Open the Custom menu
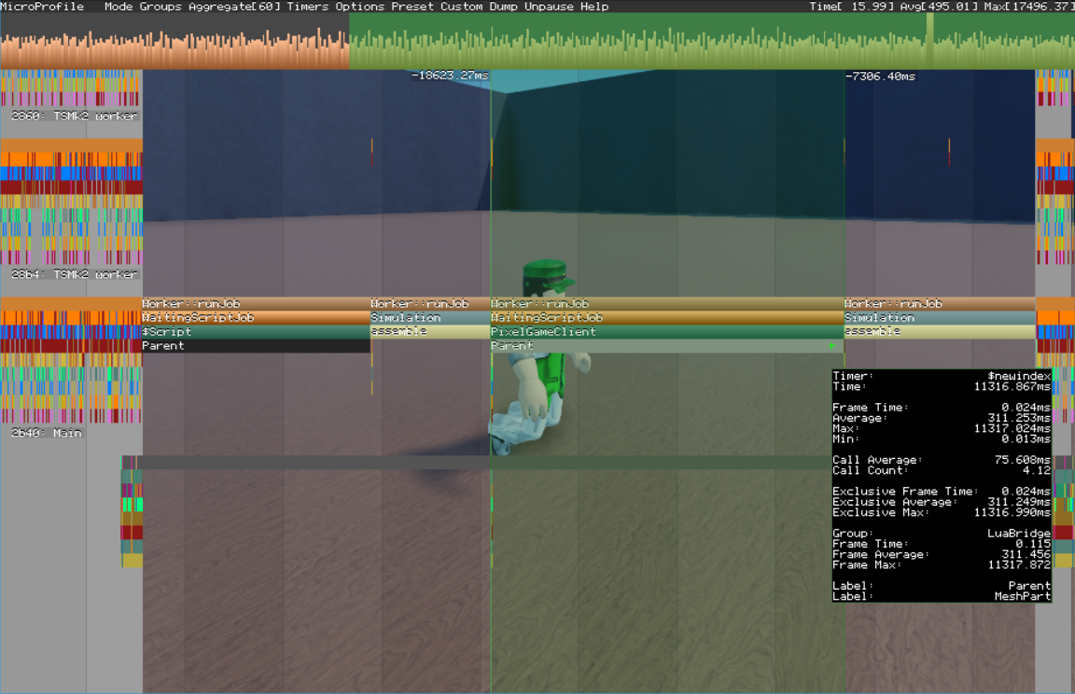Screen dimensions: 1075x694 coord(461,7)
